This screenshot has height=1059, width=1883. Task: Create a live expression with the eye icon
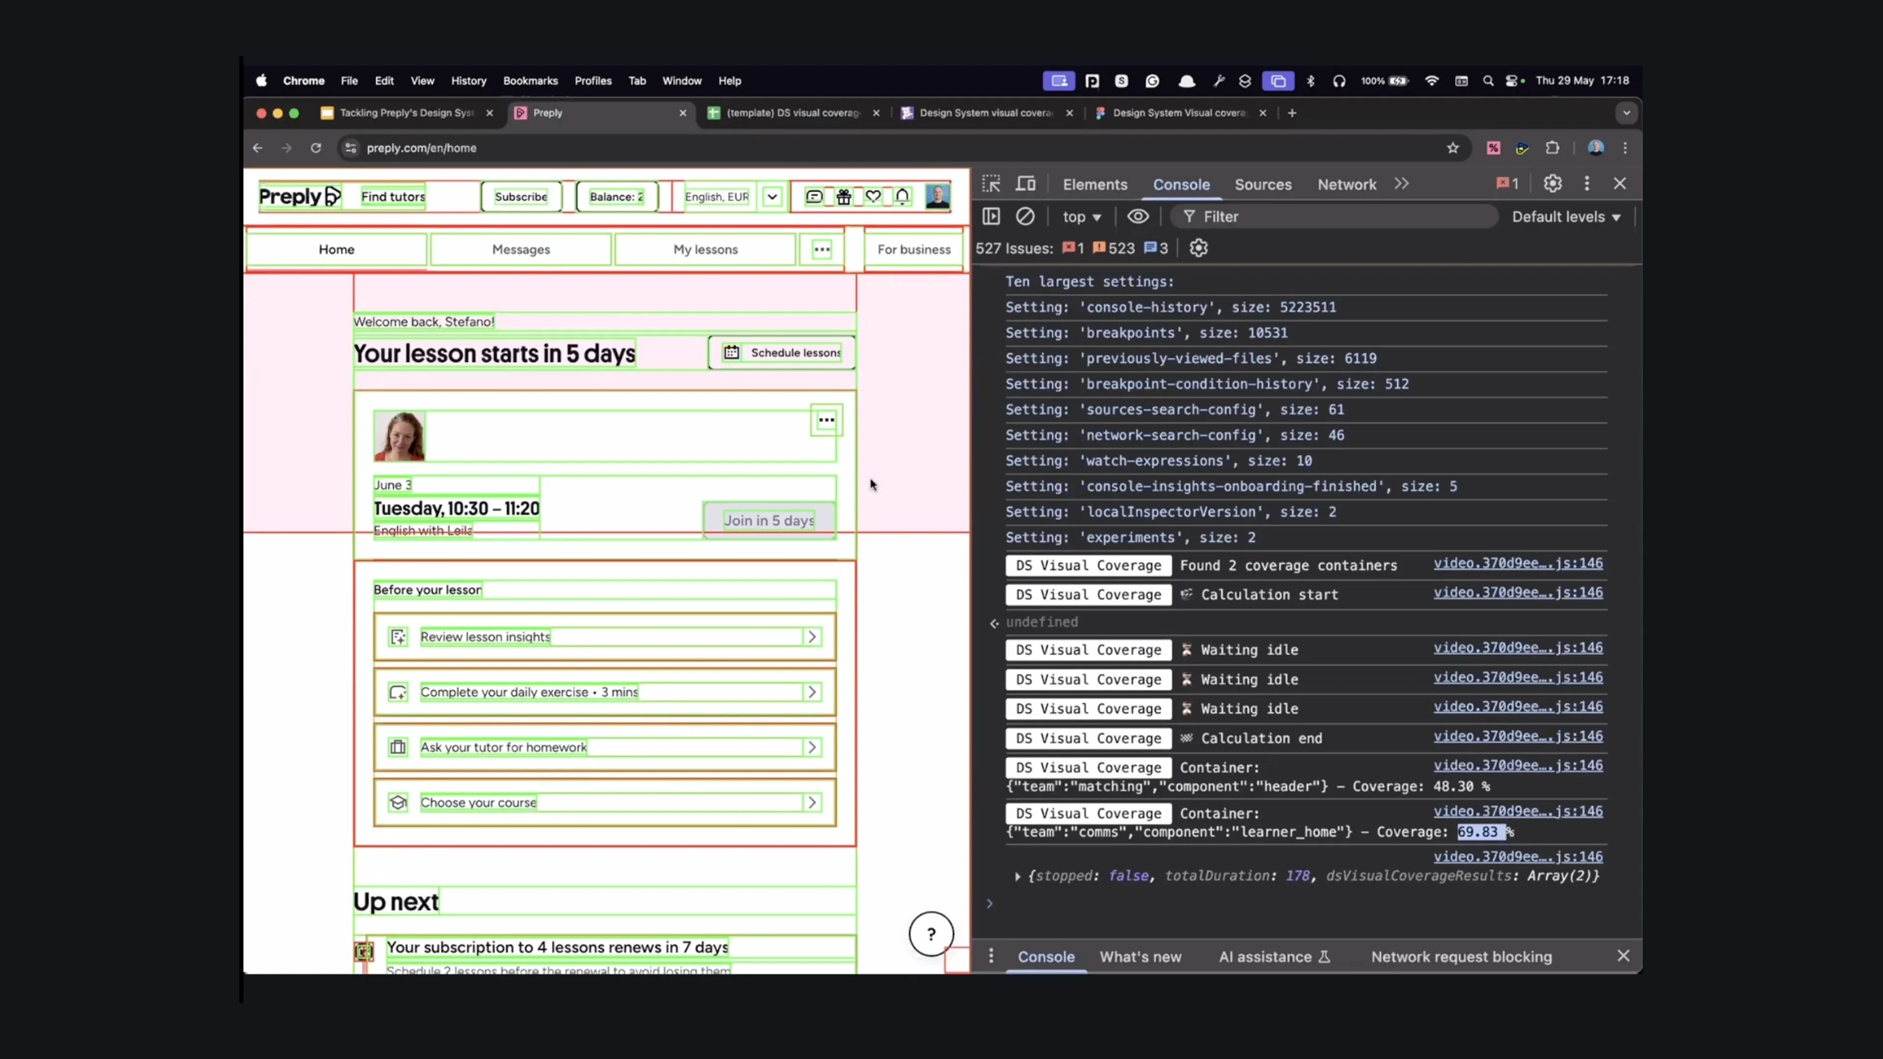click(x=1138, y=216)
